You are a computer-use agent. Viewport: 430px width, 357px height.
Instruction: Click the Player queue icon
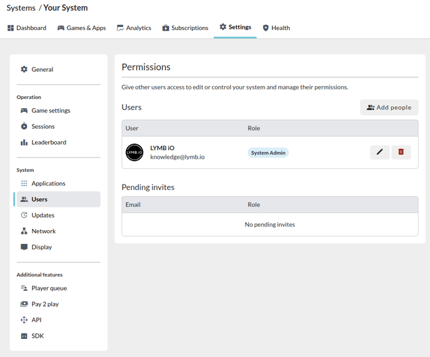click(24, 288)
